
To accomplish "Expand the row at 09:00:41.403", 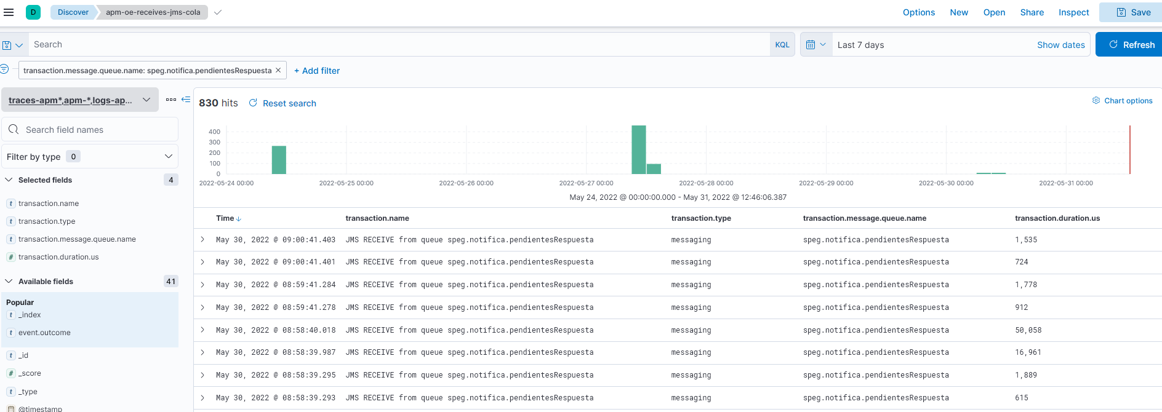I will 202,239.
